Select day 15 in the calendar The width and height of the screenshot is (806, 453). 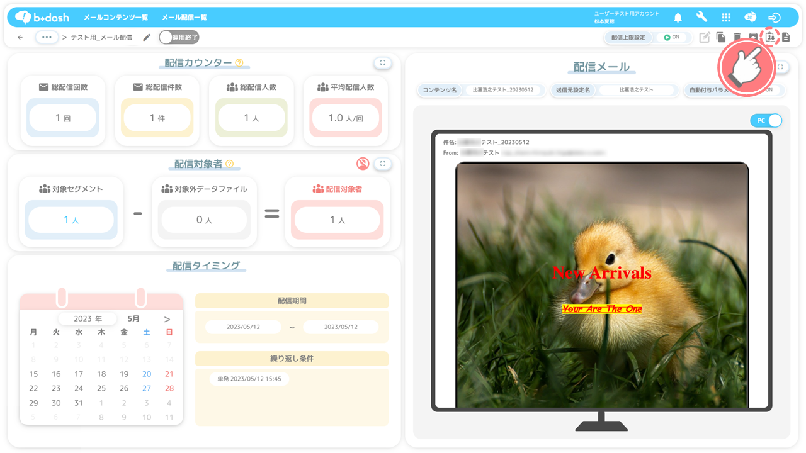point(33,374)
